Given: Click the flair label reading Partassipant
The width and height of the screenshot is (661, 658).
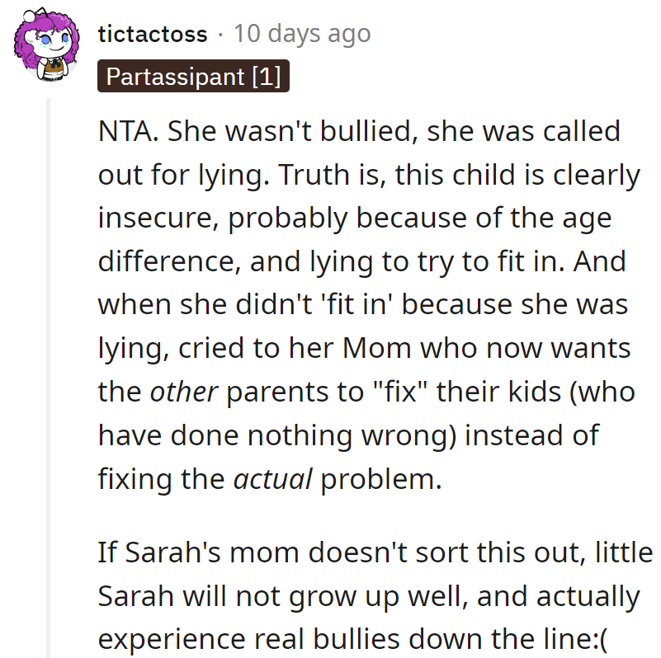Looking at the screenshot, I should pyautogui.click(x=176, y=75).
